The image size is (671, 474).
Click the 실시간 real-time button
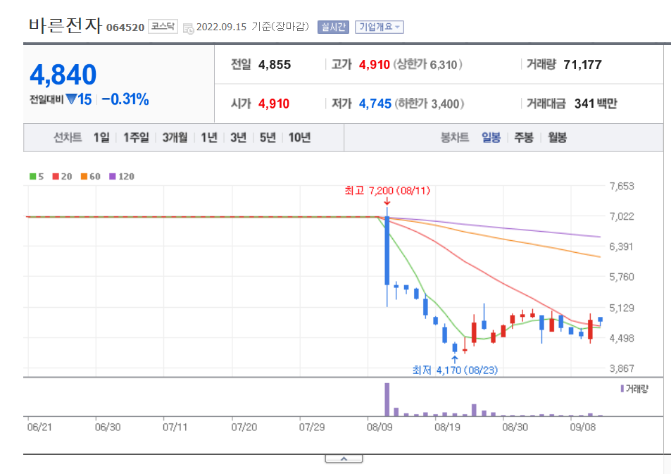(333, 27)
